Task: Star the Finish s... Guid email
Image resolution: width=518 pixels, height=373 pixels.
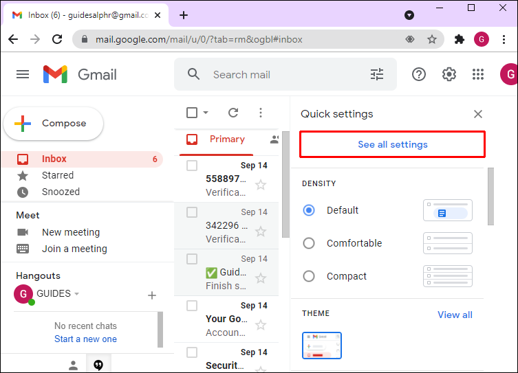Action: coord(261,278)
